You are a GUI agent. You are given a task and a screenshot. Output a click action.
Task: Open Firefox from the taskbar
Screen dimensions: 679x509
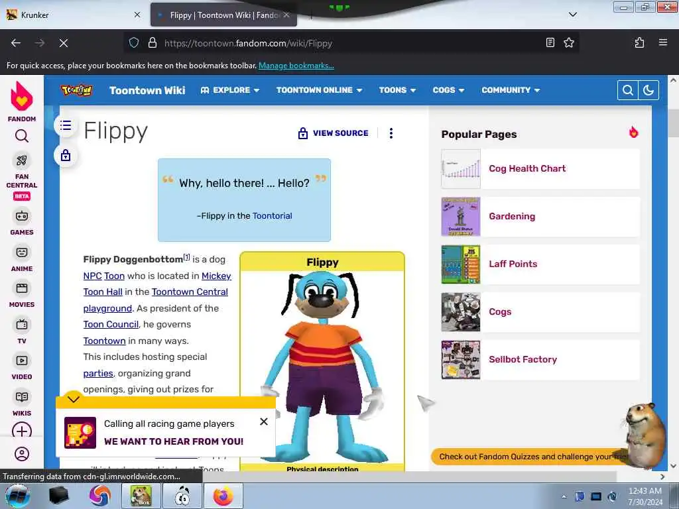click(x=223, y=496)
